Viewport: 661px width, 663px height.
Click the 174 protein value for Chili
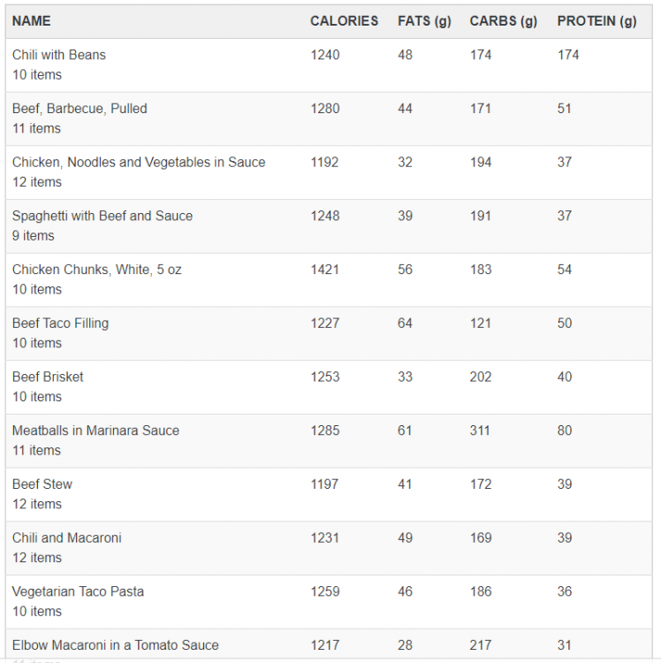pyautogui.click(x=568, y=55)
